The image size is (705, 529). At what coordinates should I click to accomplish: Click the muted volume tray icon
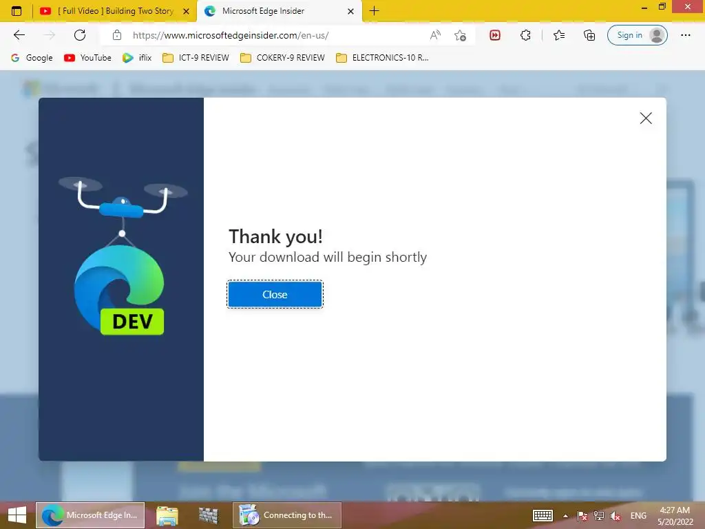coord(615,516)
